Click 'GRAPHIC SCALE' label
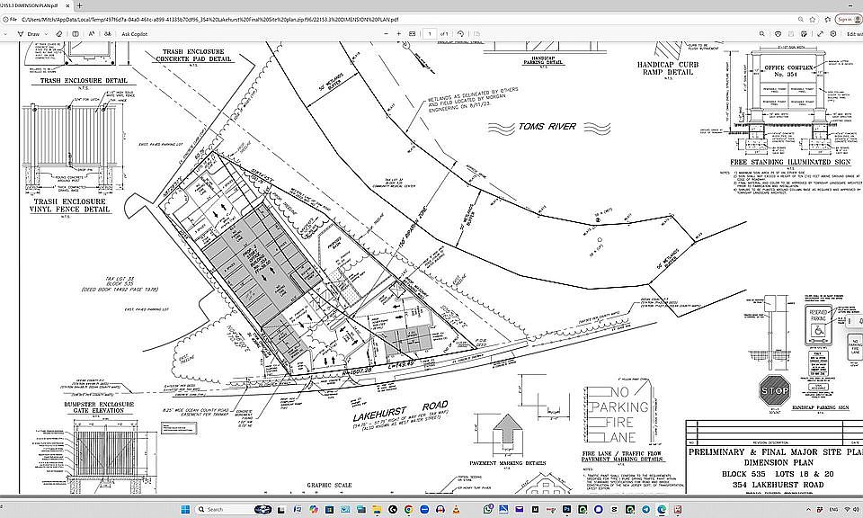The width and height of the screenshot is (863, 518). pos(329,485)
